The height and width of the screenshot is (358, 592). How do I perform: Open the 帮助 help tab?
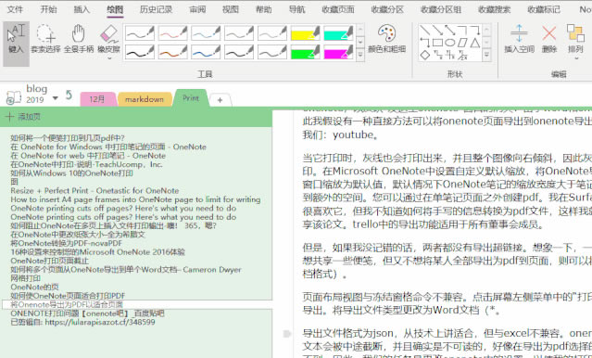point(263,9)
